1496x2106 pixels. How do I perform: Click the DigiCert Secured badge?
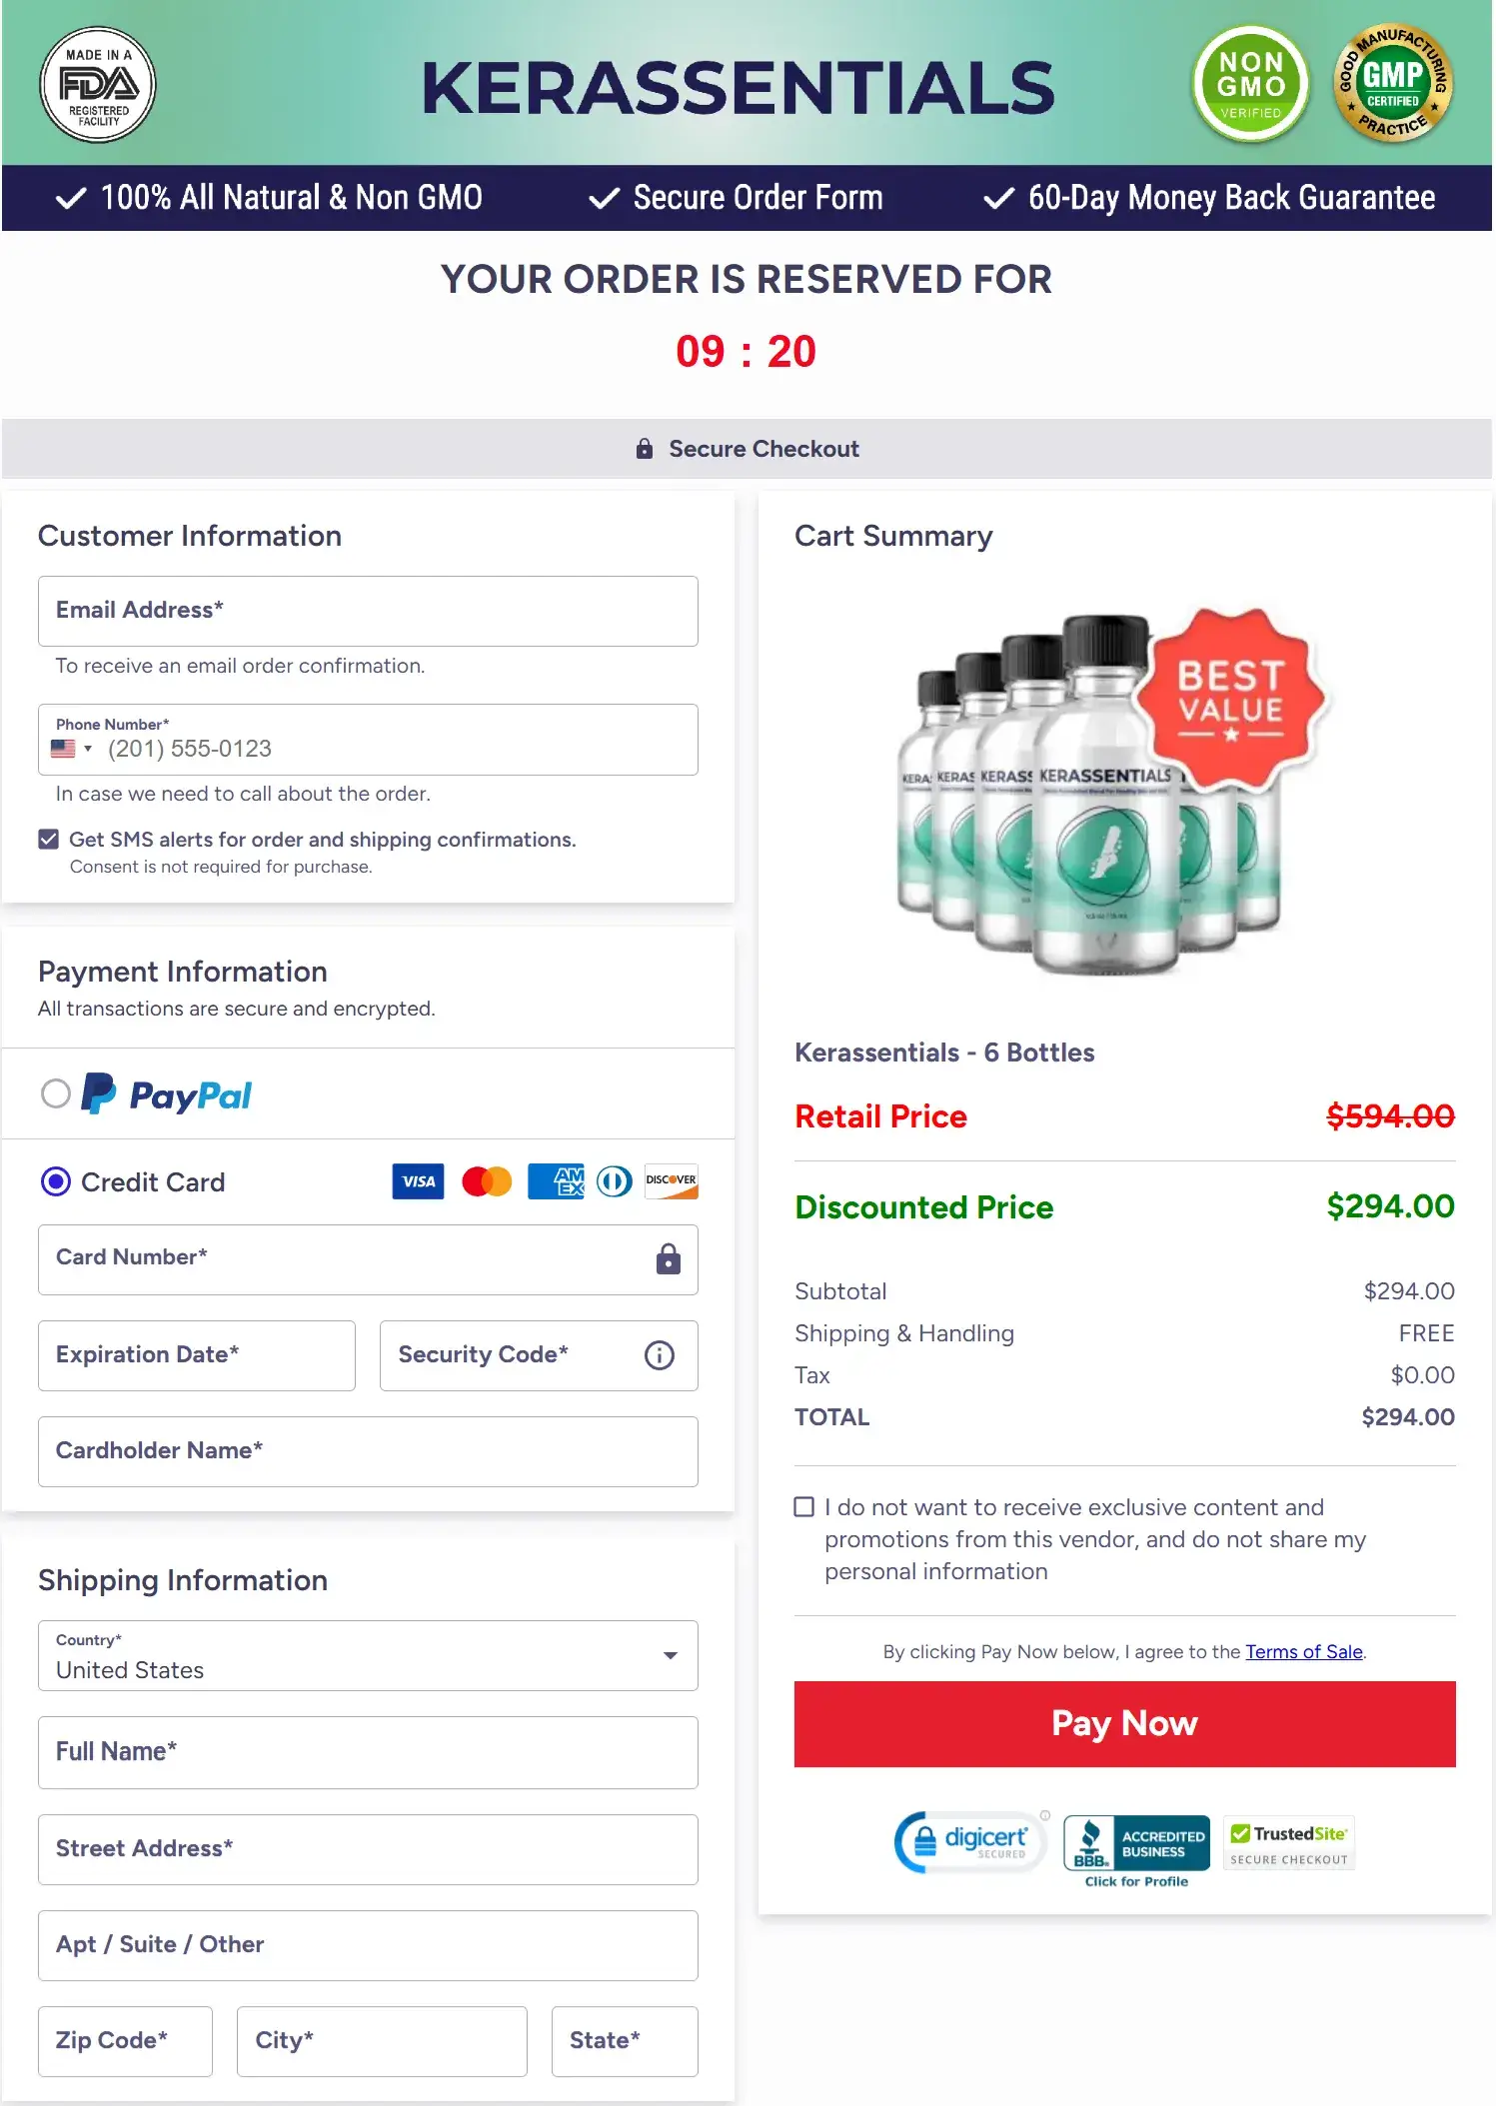pyautogui.click(x=967, y=1842)
